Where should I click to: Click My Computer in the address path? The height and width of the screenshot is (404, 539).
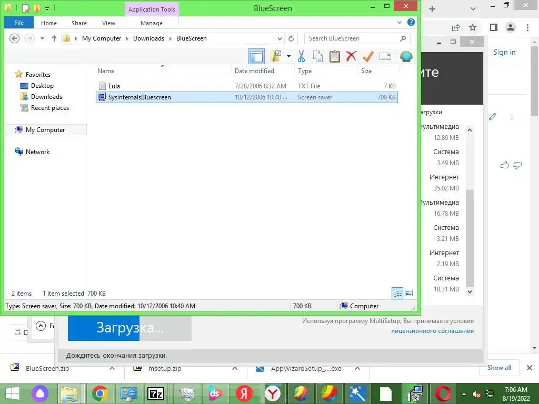coord(102,38)
